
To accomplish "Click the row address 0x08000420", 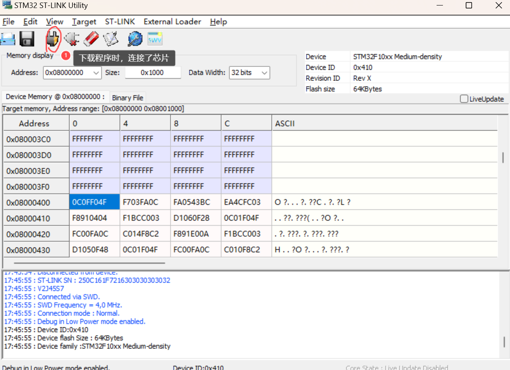I will point(36,234).
